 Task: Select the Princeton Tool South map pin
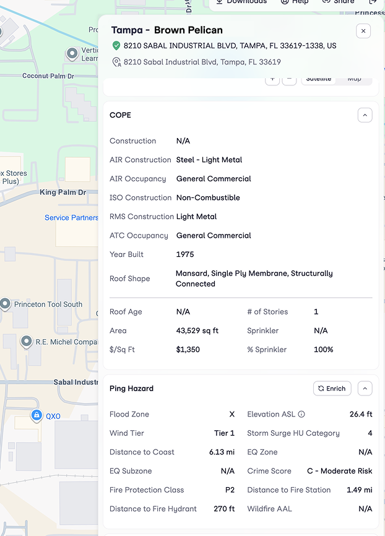[x=6, y=304]
